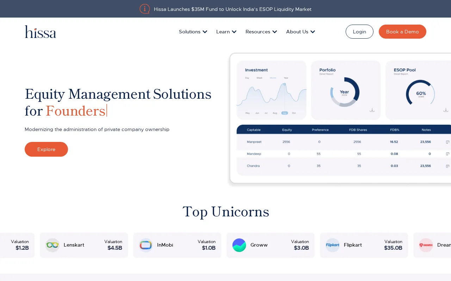Click the Flipkart logo icon

tap(332, 245)
